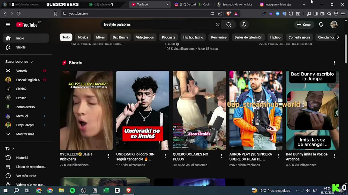Open Mernuel channel subscription
Viewport: 348px width, 195px height.
(26, 116)
